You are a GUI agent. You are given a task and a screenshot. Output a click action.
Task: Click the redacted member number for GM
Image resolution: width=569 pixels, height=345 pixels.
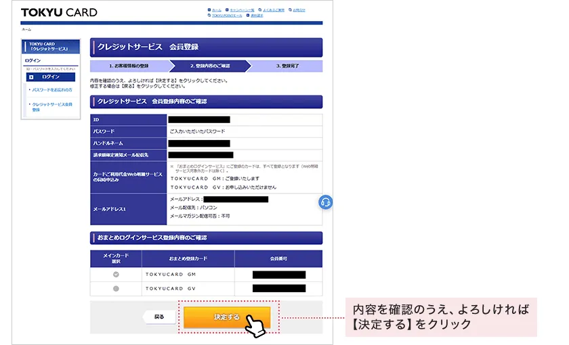[x=279, y=275]
